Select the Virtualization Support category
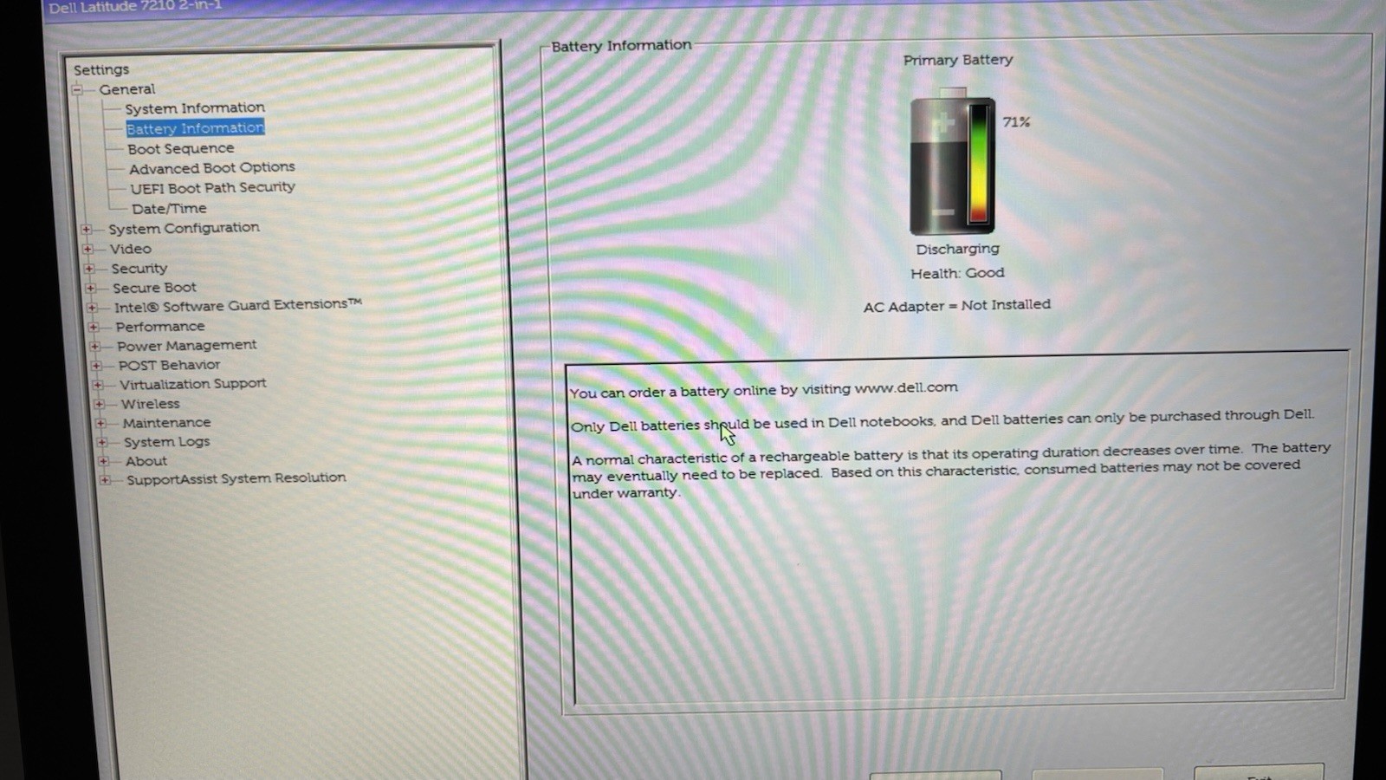Viewport: 1386px width, 780px height. tap(193, 384)
